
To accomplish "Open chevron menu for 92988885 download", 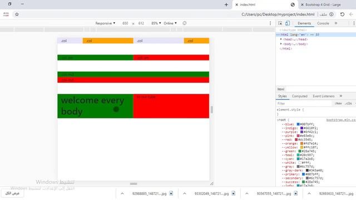I will point(122,194).
